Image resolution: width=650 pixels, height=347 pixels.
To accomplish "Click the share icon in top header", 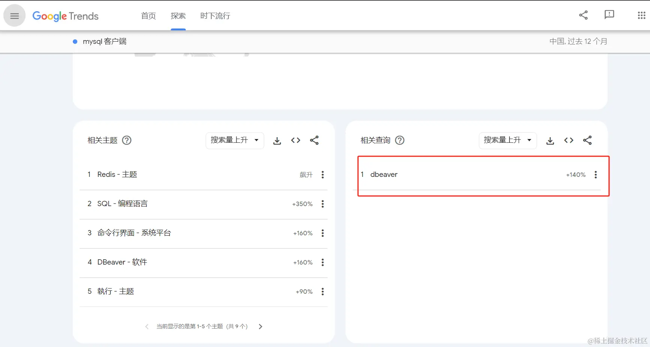I will click(x=583, y=15).
